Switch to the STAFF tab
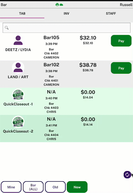The height and width of the screenshot is (193, 133). click(111, 13)
